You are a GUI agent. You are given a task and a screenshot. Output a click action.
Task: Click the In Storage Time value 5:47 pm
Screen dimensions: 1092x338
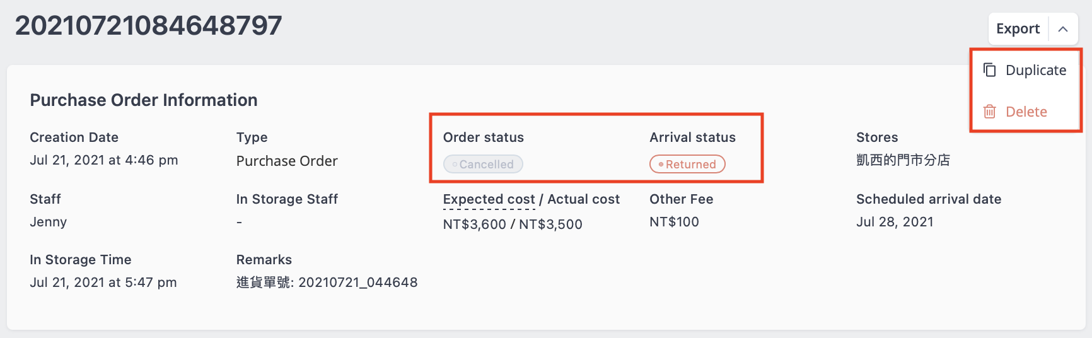[103, 283]
